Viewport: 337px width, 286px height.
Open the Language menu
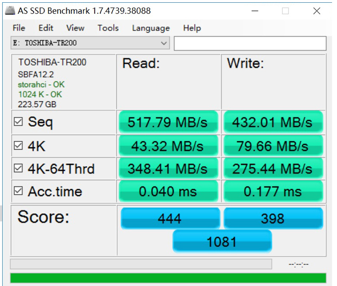click(x=151, y=28)
